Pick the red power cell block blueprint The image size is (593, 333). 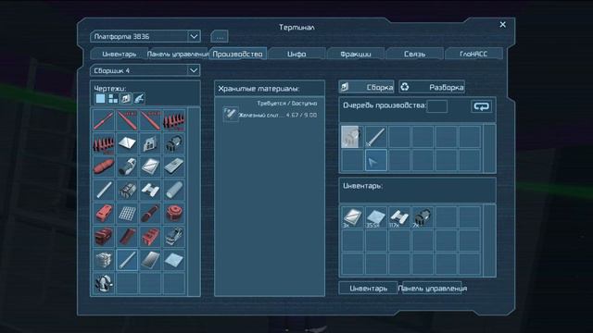(104, 214)
